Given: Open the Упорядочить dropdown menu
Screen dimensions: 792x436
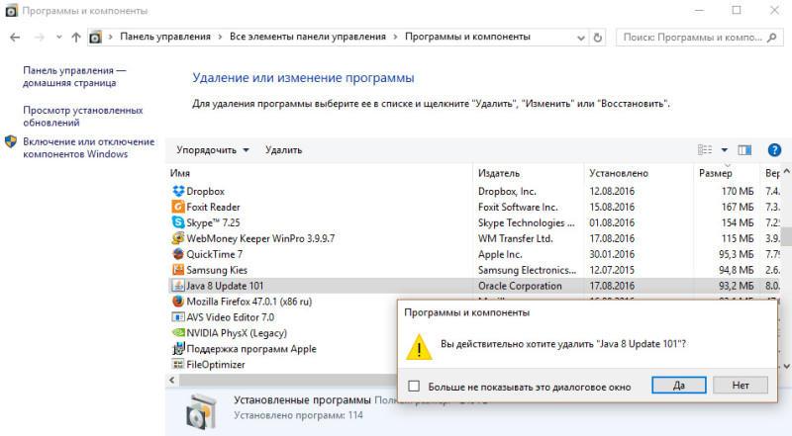Looking at the screenshot, I should 213,150.
